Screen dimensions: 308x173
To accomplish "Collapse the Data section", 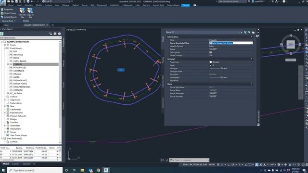I will 251,84.
